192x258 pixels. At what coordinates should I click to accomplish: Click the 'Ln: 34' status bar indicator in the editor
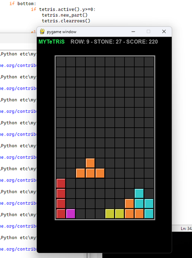[186, 229]
